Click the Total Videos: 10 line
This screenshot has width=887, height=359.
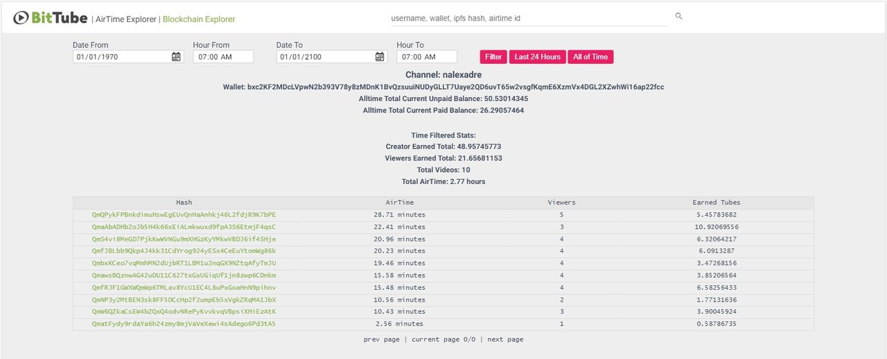(x=443, y=170)
